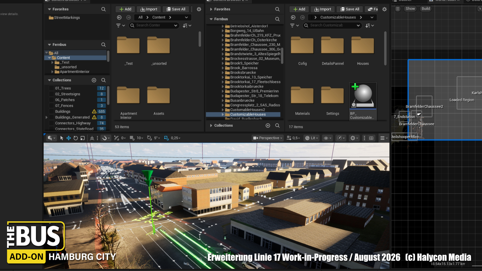Activate the Translate move gizmo tool
482x271 pixels.
(x=69, y=138)
